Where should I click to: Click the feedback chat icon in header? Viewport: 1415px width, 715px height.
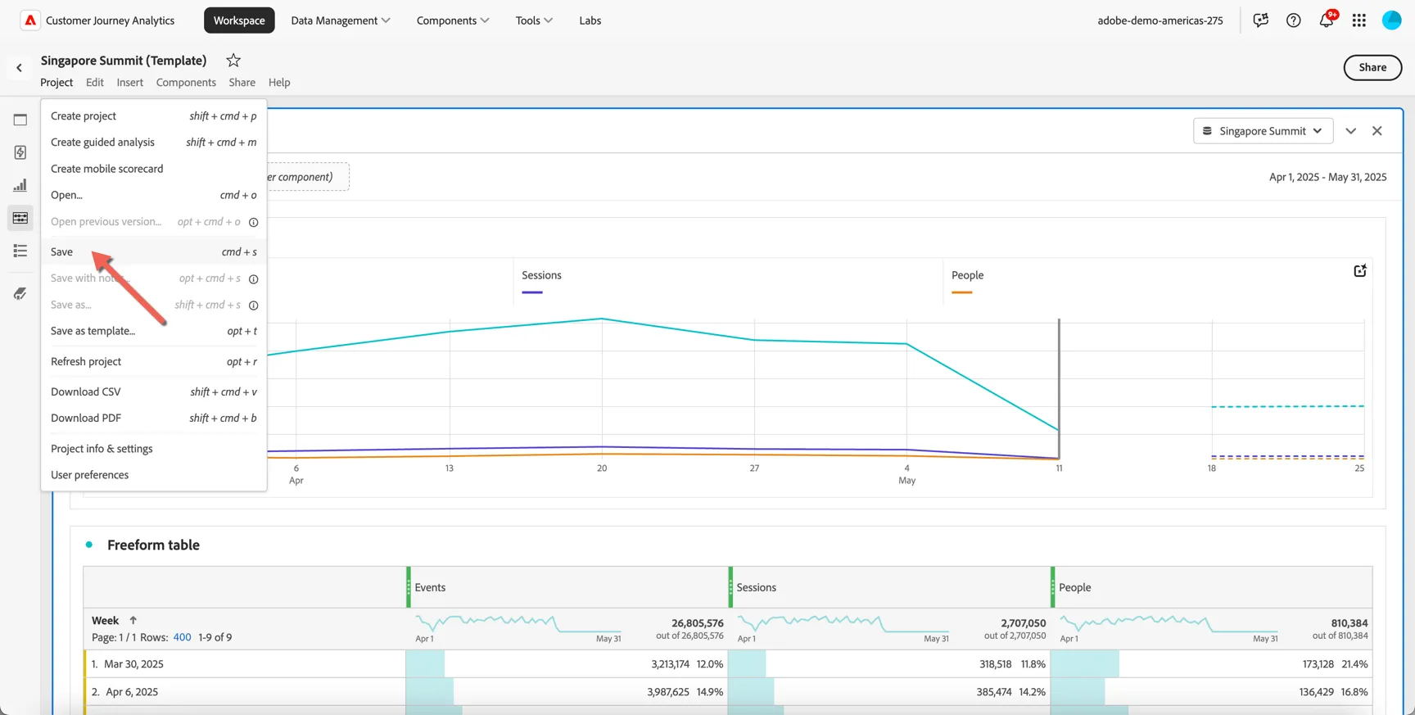pyautogui.click(x=1261, y=20)
